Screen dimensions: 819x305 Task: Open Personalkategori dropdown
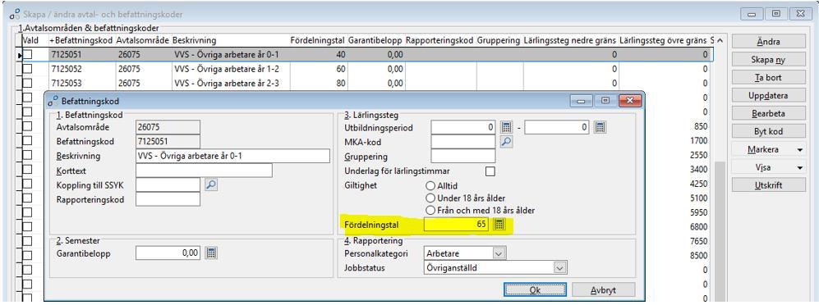(499, 253)
